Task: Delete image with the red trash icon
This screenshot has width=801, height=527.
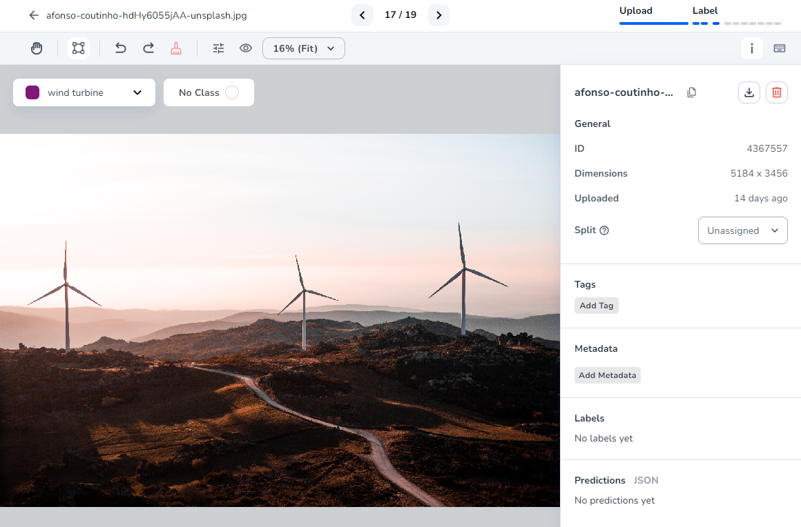Action: [x=777, y=92]
